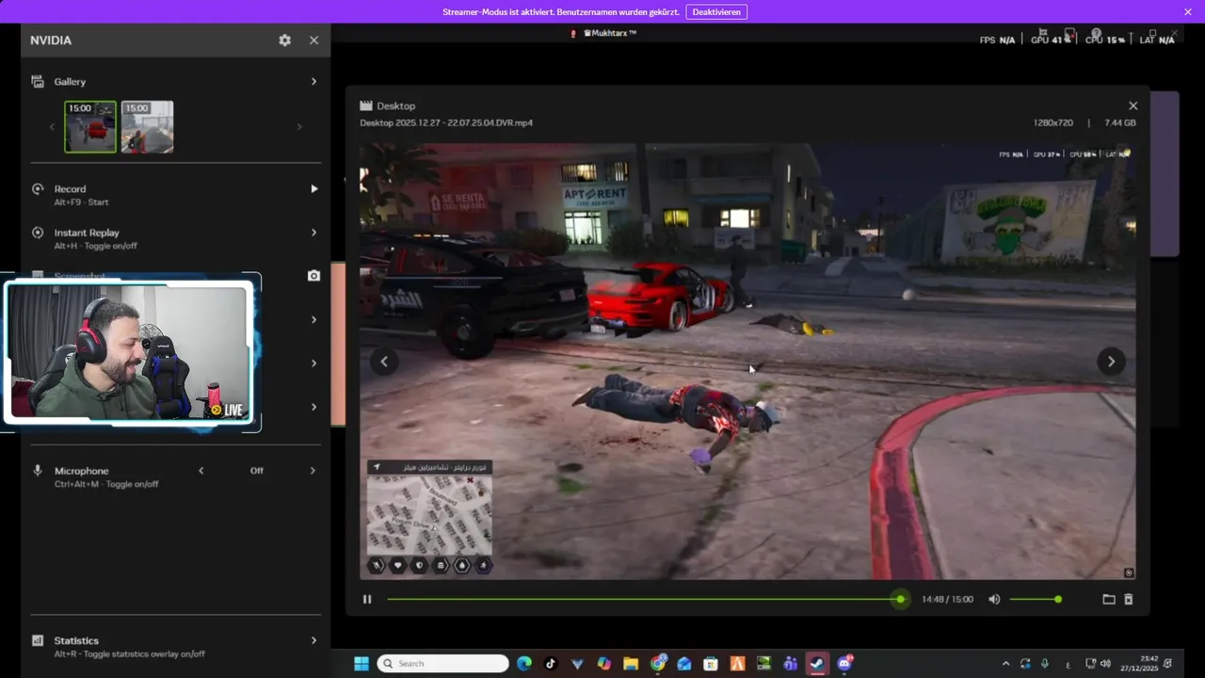1205x678 pixels.
Task: Open Microsoft Store from taskbar
Action: tap(711, 664)
